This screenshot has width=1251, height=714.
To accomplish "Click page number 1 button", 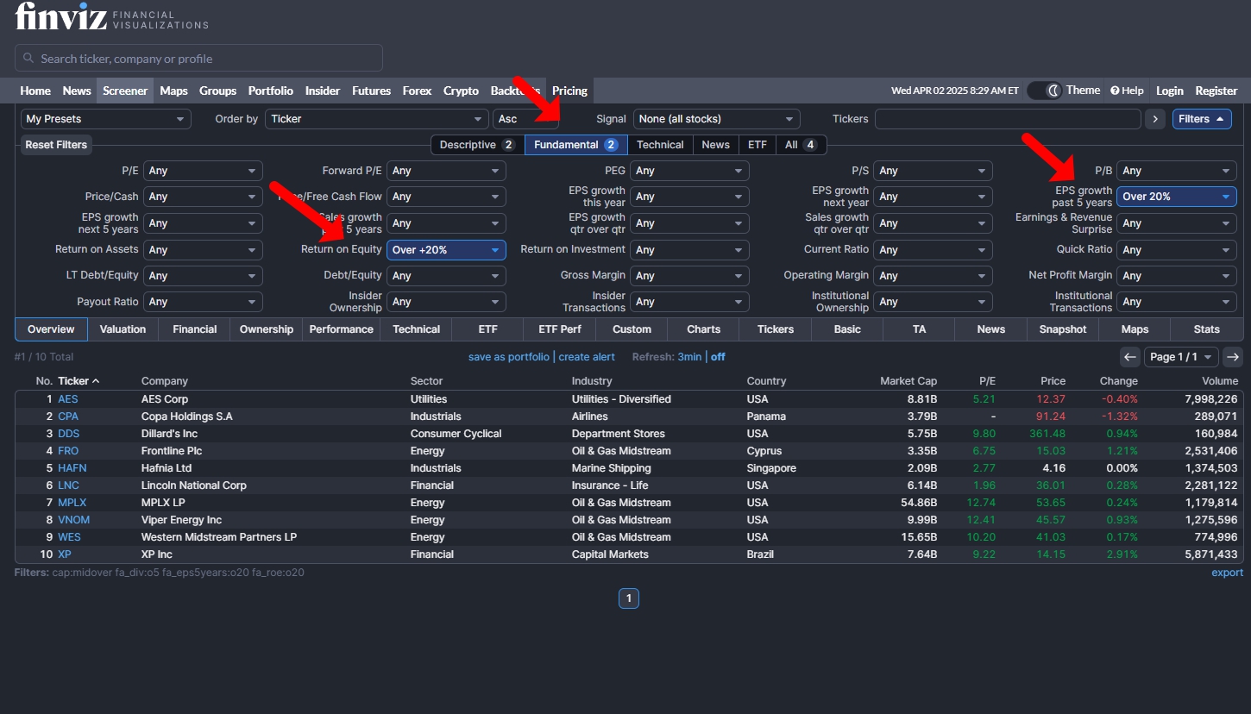I will [629, 598].
